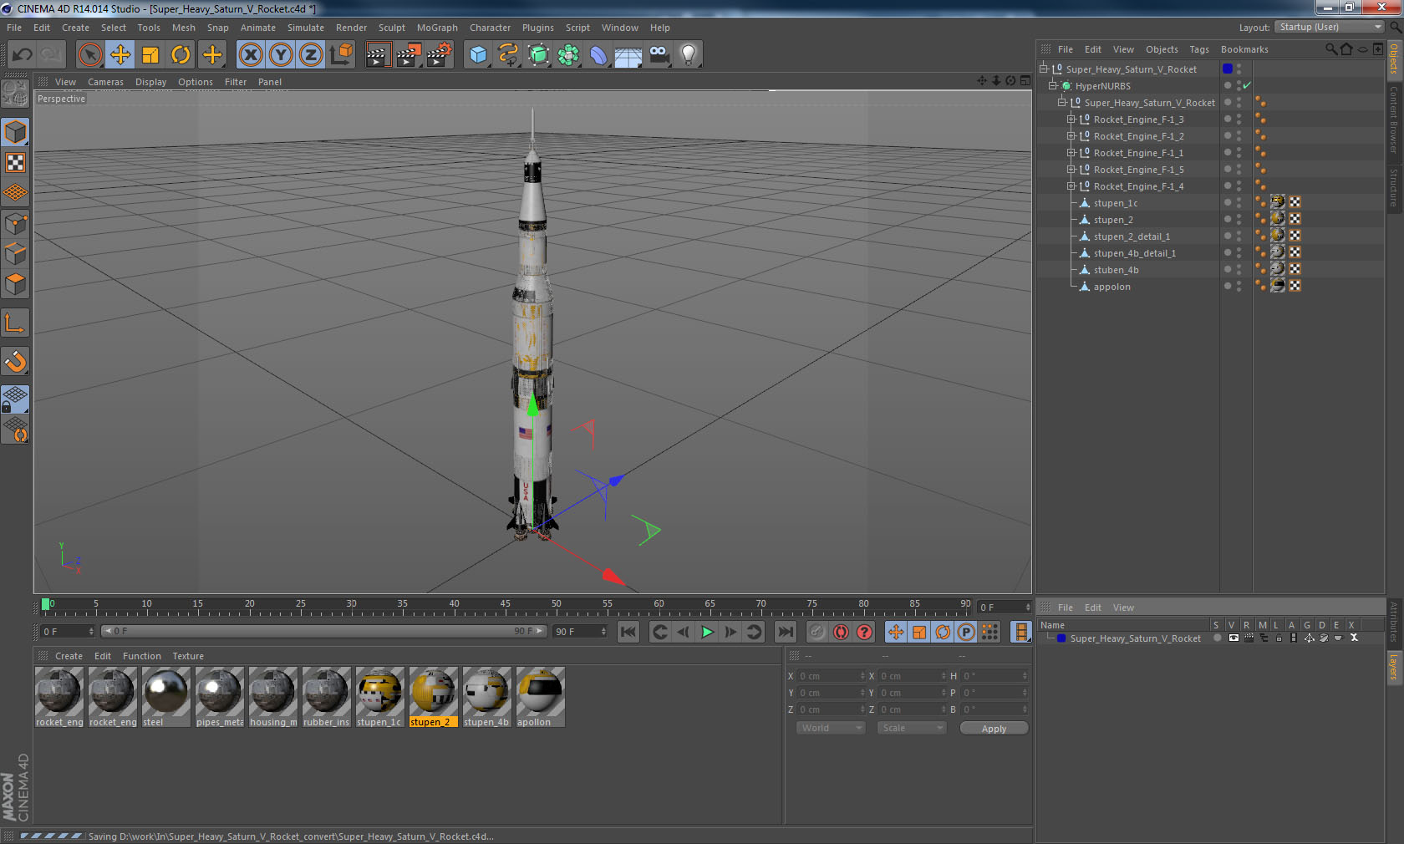Toggle visibility dots for stuben_4b
Viewport: 1404px width, 844px height.
point(1239,270)
